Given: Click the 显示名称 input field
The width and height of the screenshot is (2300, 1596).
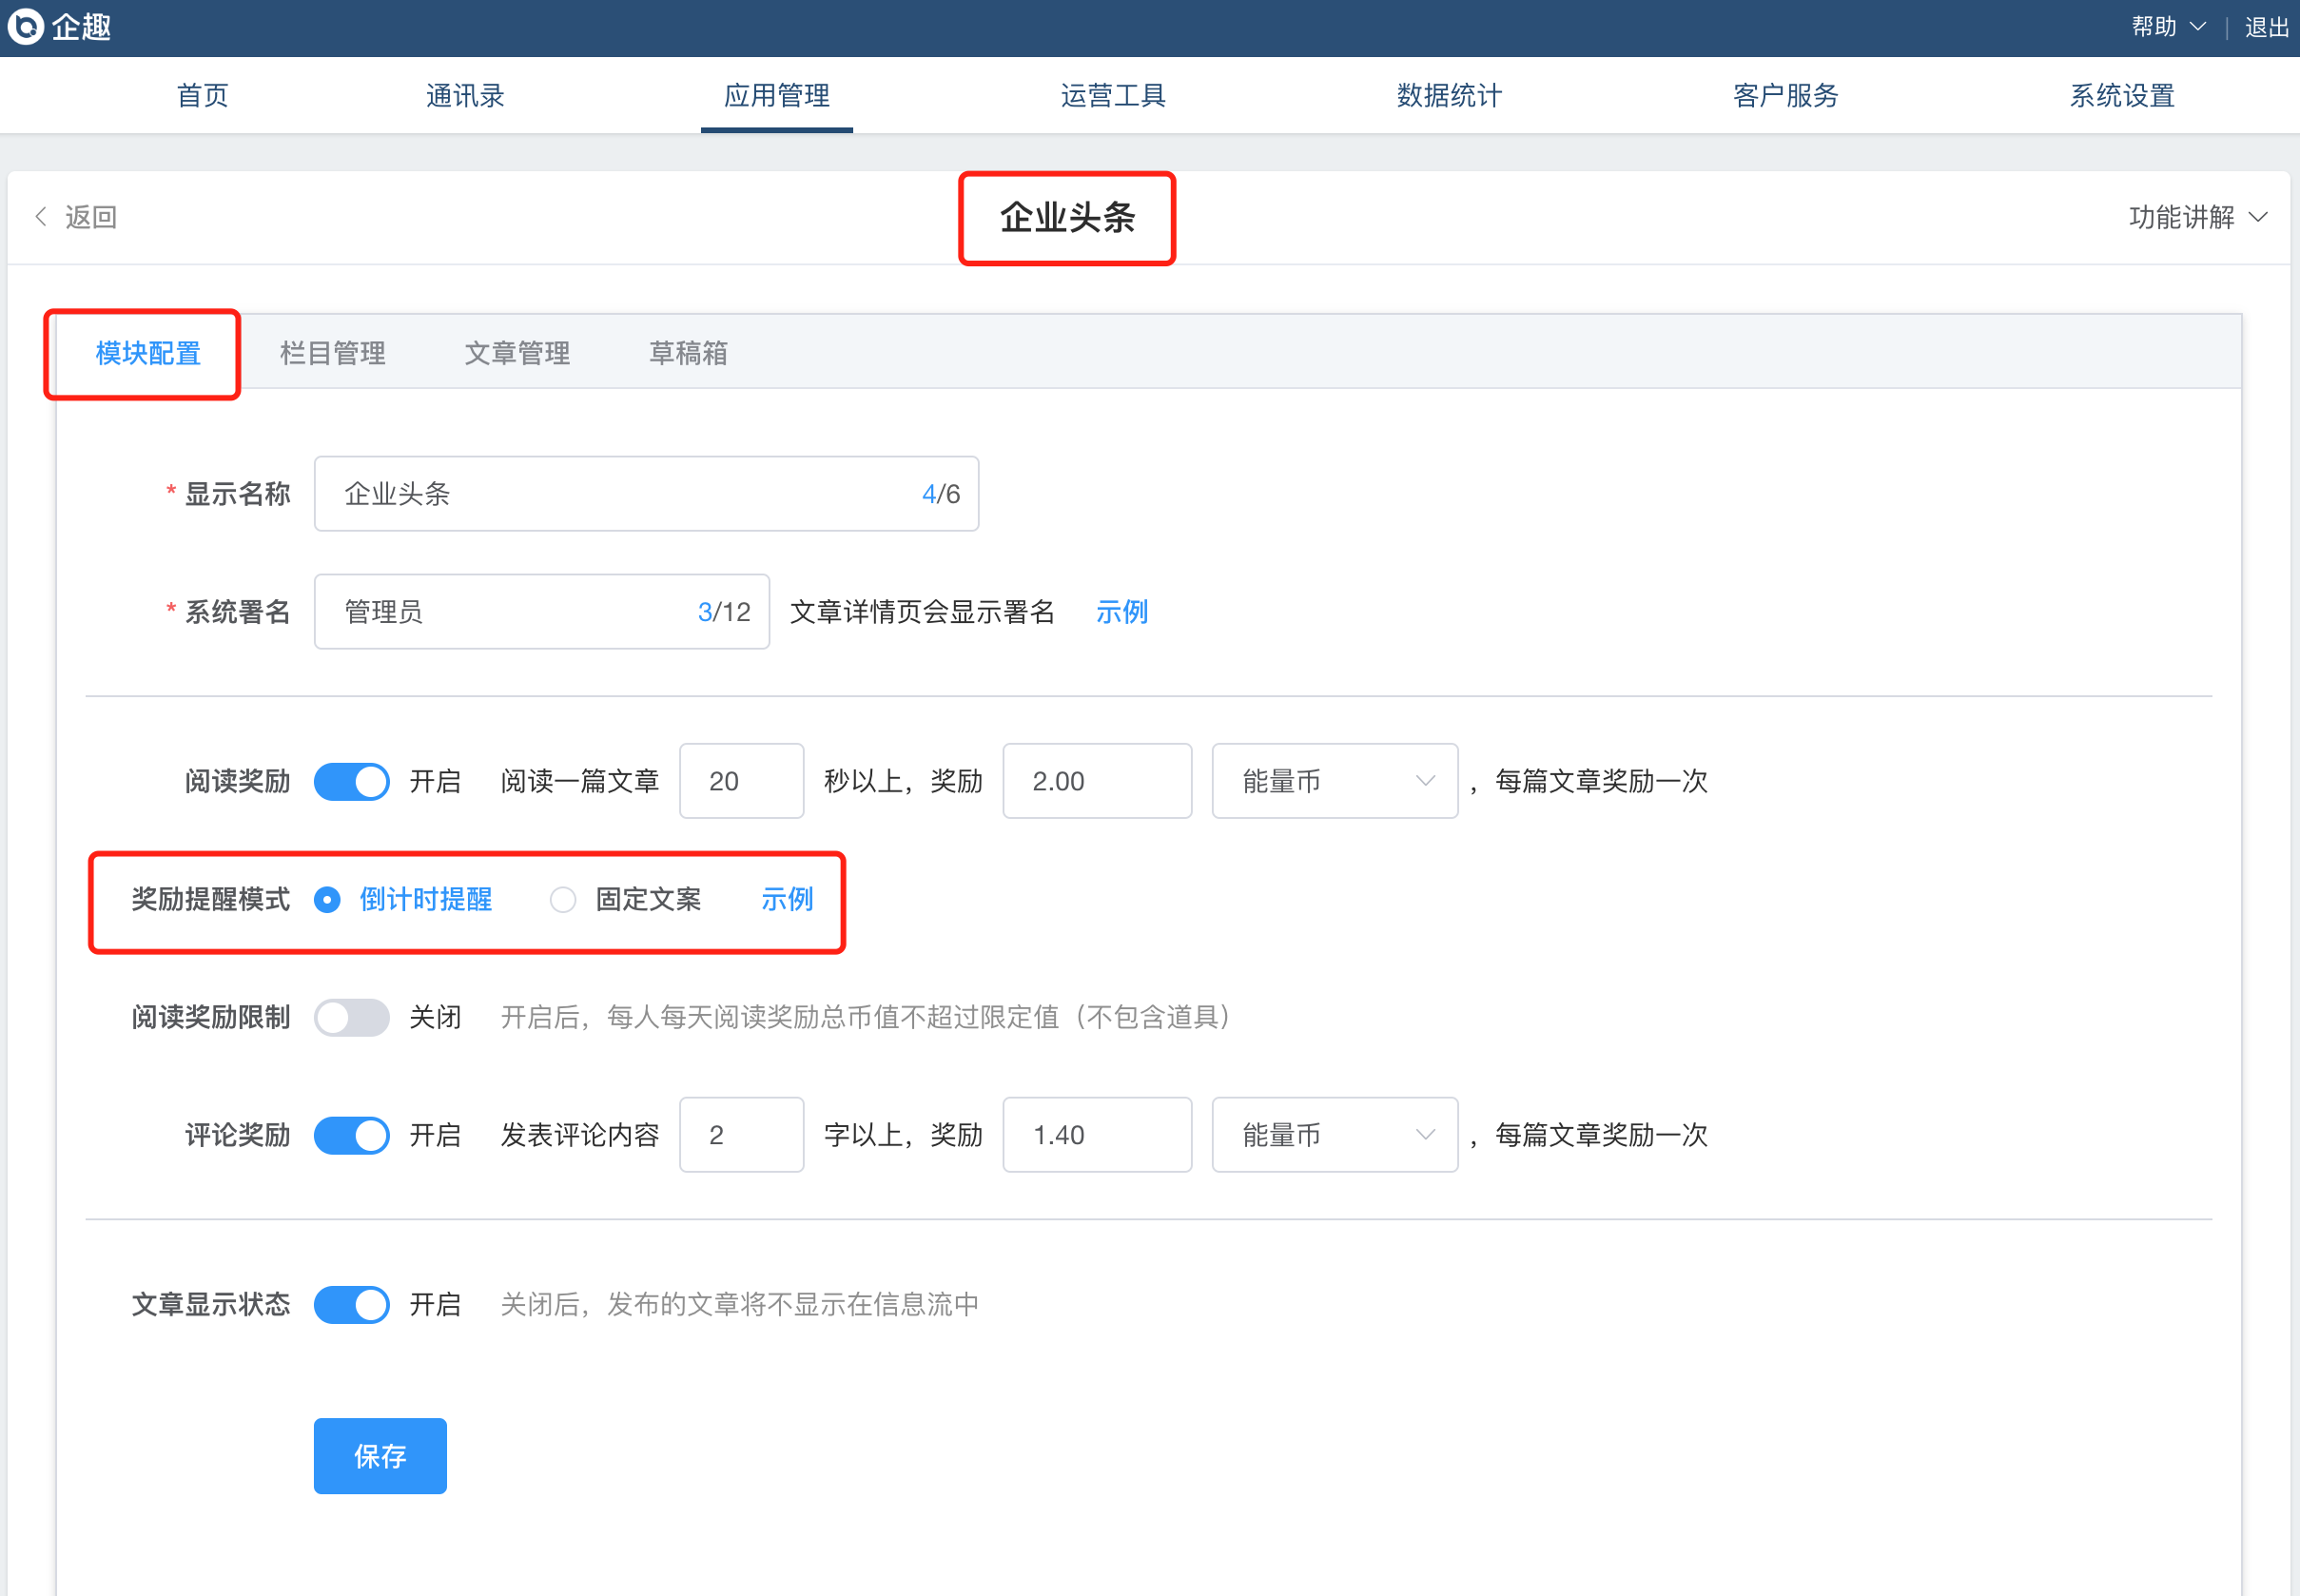Looking at the screenshot, I should pyautogui.click(x=620, y=494).
